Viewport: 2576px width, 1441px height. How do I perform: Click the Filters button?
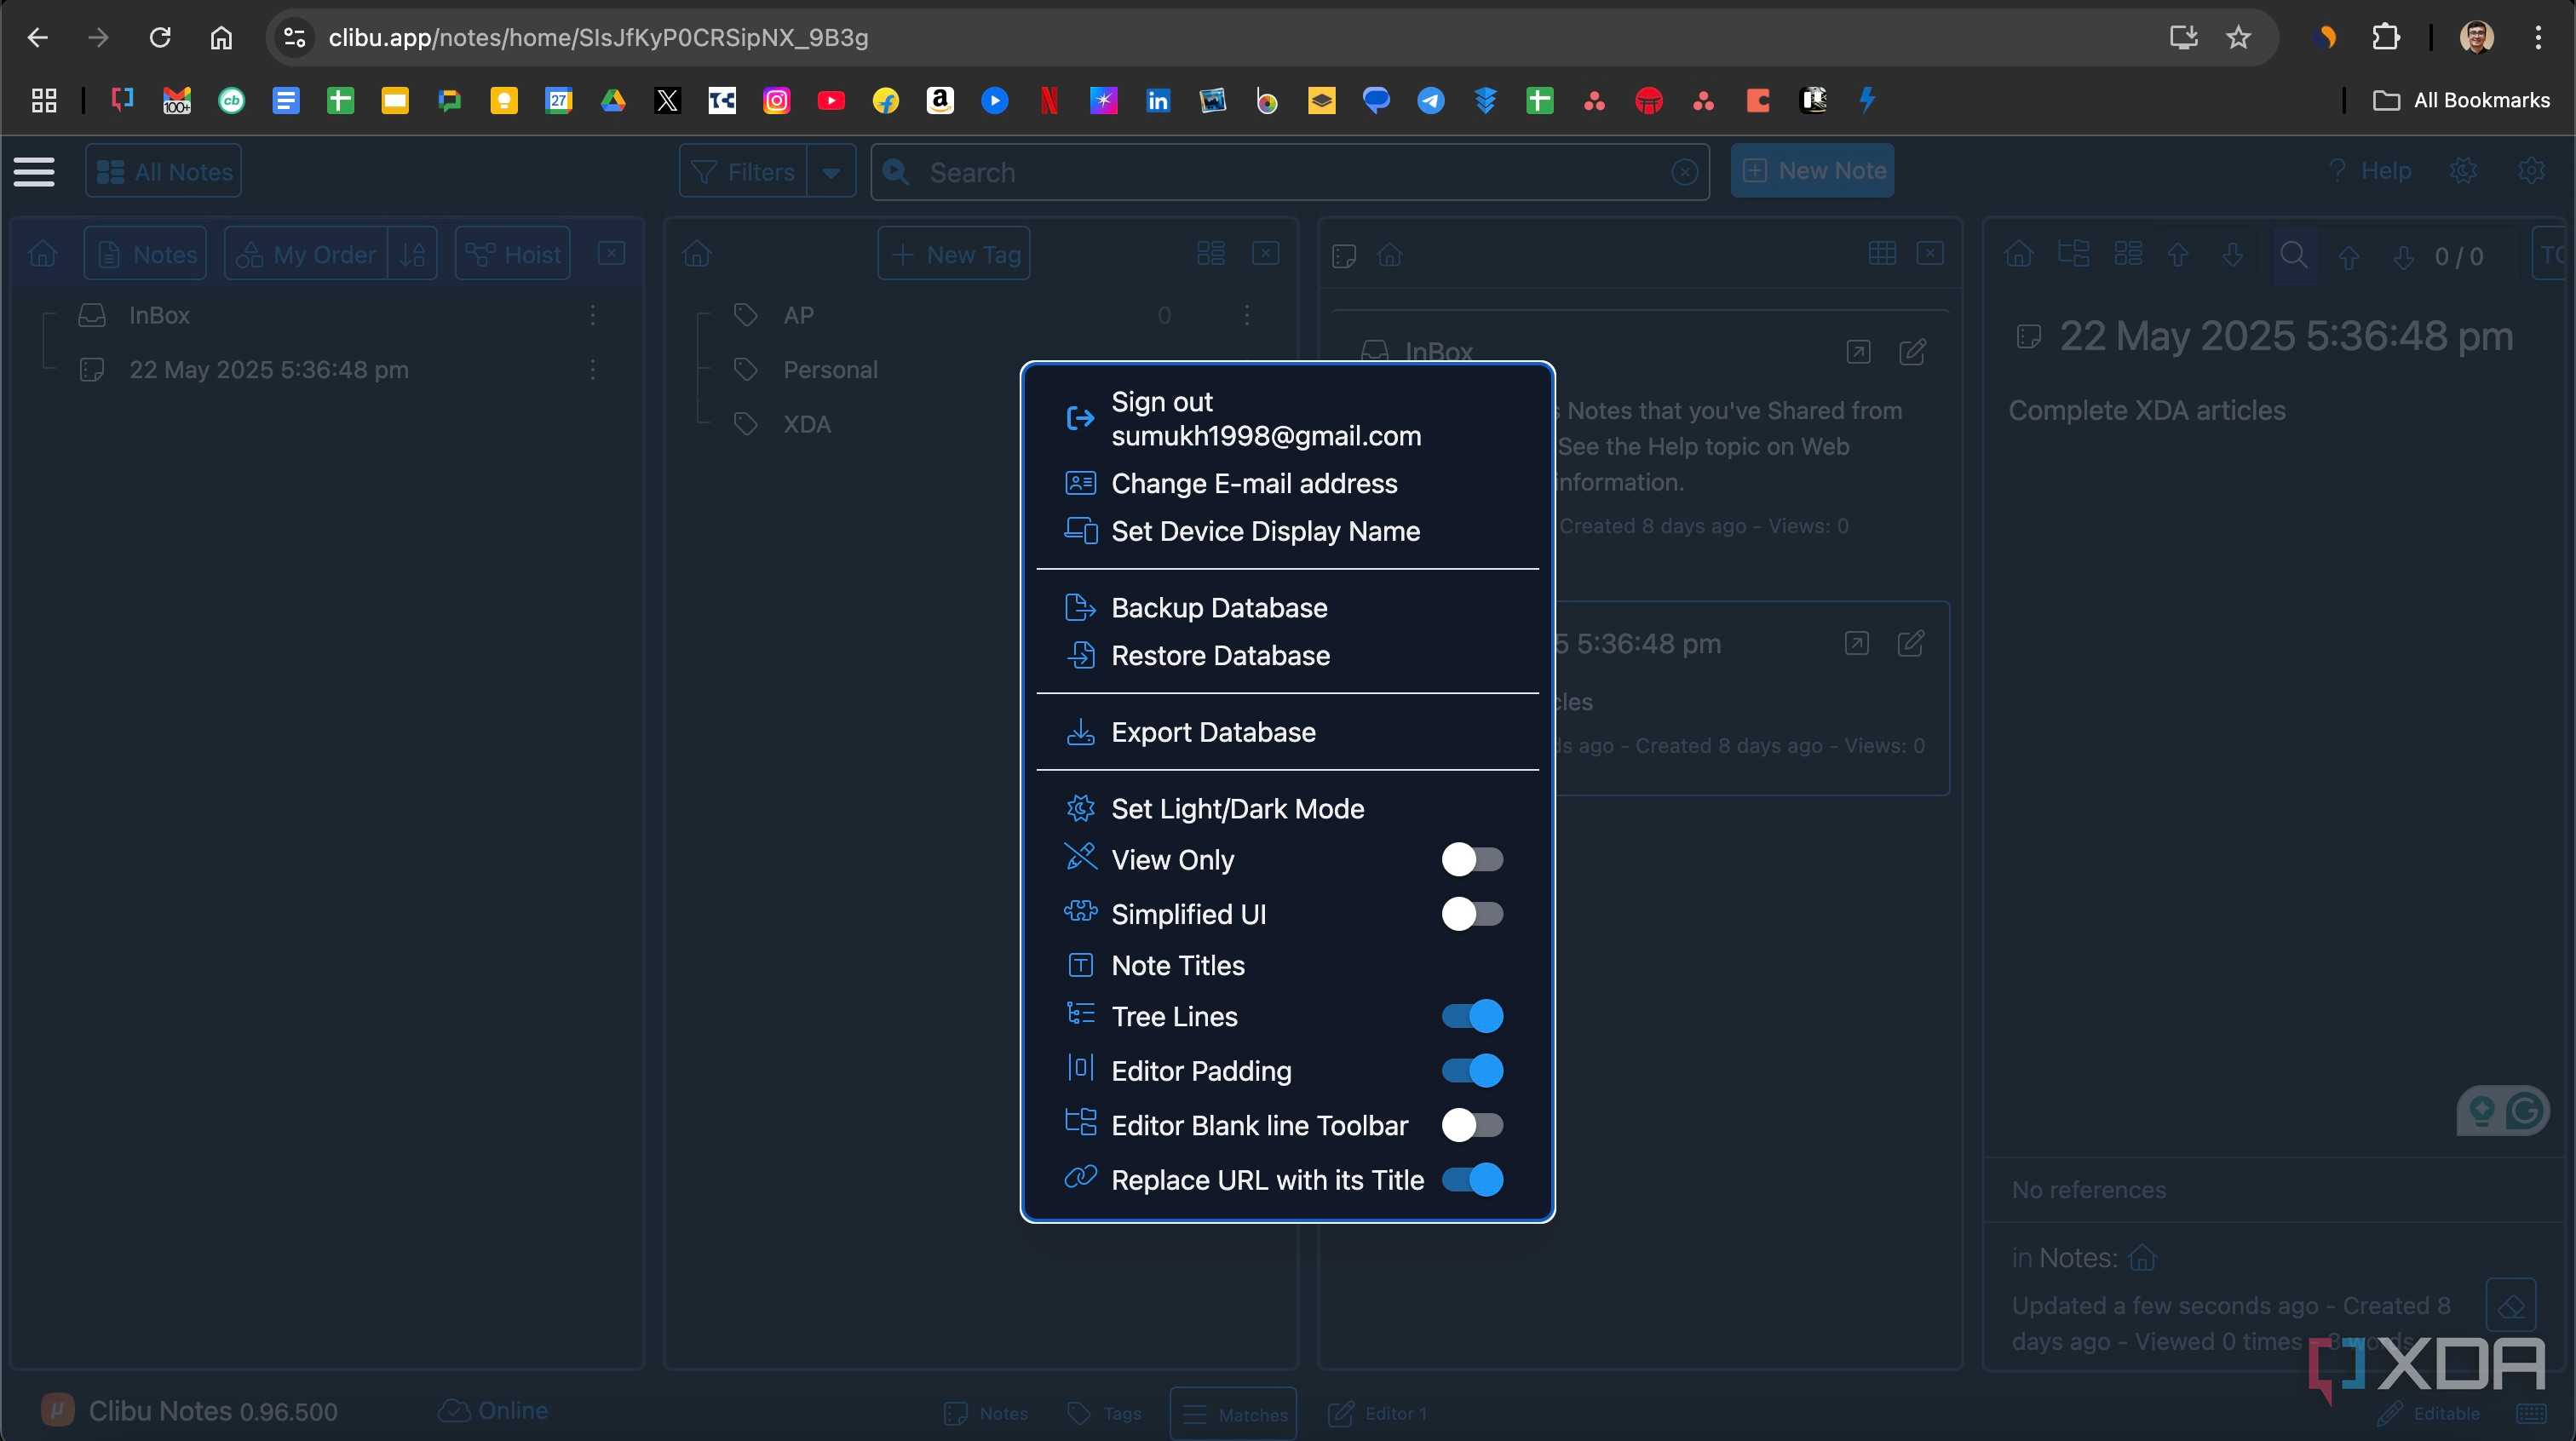coord(743,171)
